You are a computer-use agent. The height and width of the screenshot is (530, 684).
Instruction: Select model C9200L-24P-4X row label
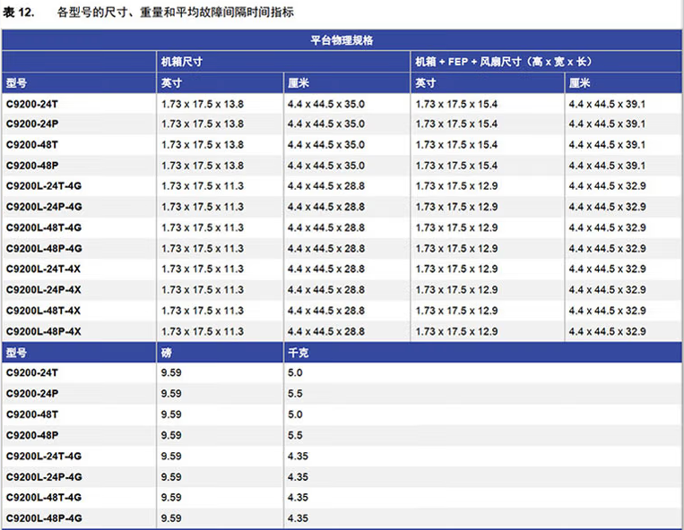(44, 289)
